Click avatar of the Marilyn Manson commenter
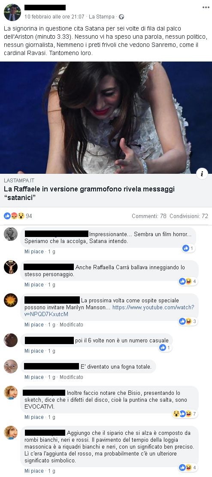Viewport: 212px width, 477px height. (11, 300)
